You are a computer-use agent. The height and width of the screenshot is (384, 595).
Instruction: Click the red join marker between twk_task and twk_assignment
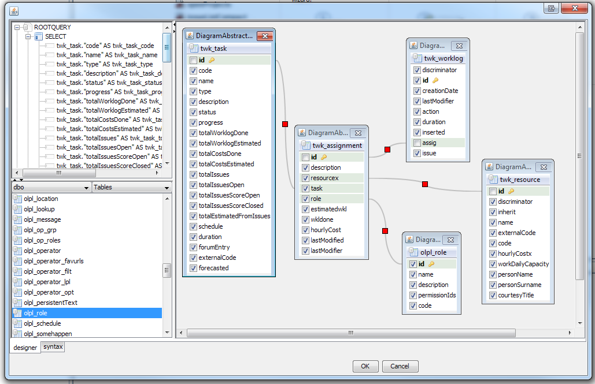click(284, 124)
